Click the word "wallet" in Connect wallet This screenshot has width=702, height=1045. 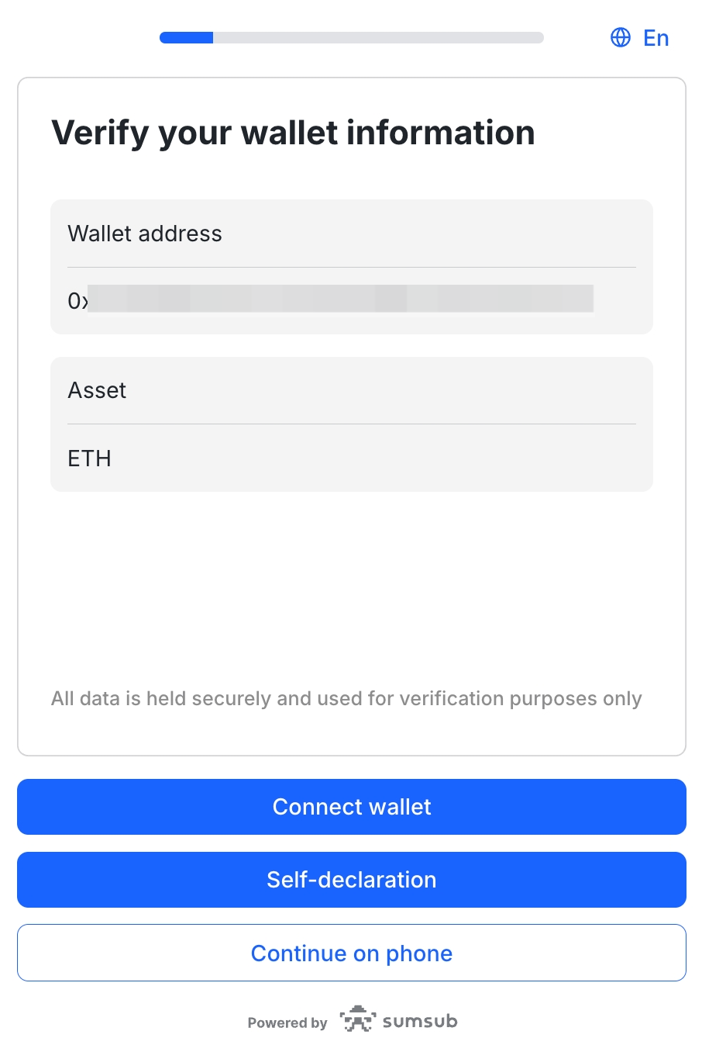pyautogui.click(x=400, y=807)
